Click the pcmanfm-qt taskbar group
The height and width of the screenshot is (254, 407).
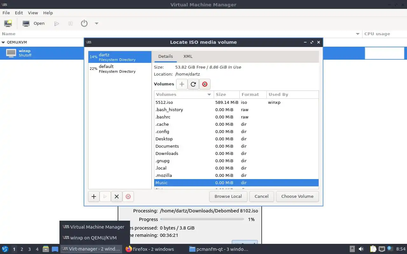218,249
